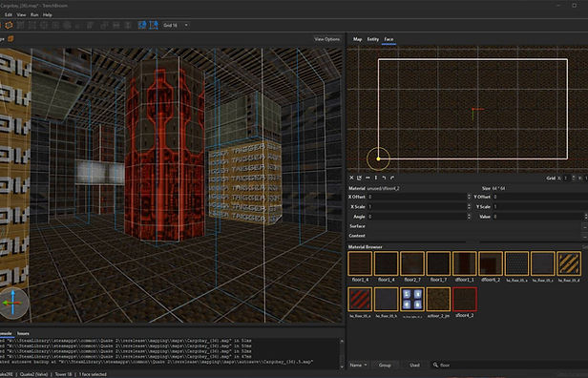The image size is (588, 378).
Task: Toggle the texture lock icon
Action: pyautogui.click(x=142, y=25)
